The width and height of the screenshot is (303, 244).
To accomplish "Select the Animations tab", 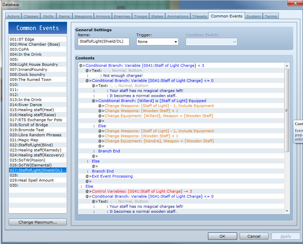I will point(177,16).
